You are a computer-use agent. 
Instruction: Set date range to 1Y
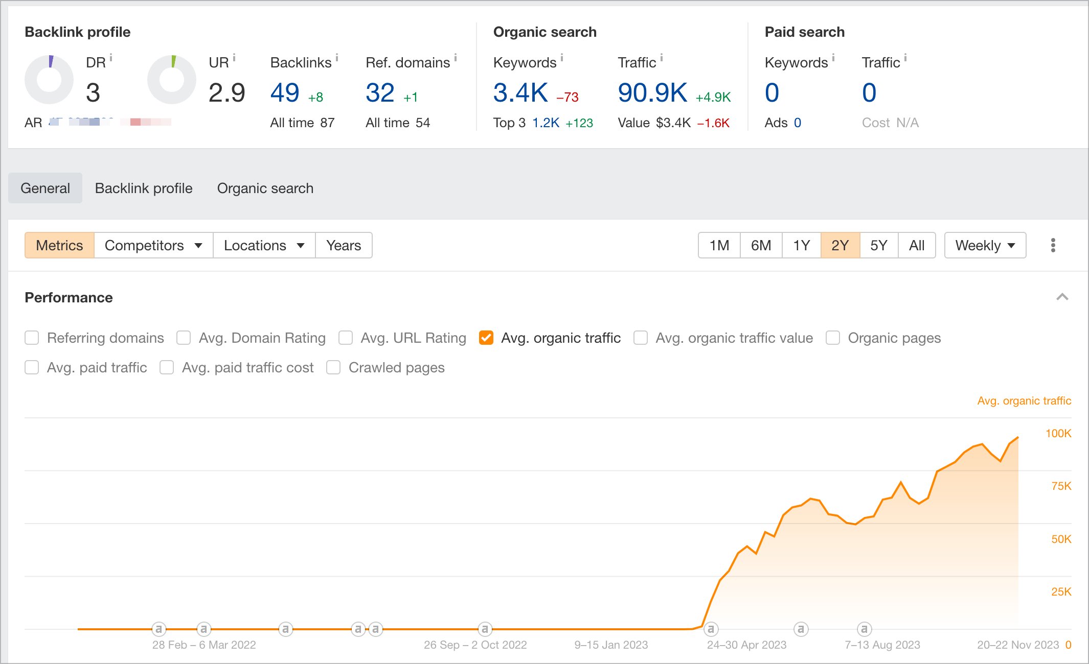802,245
